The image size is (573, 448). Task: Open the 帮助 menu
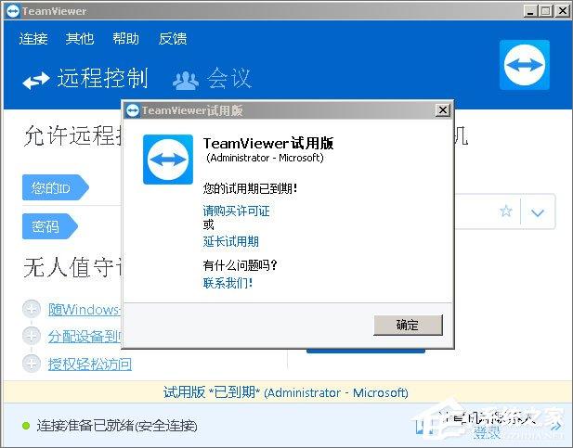click(x=125, y=39)
